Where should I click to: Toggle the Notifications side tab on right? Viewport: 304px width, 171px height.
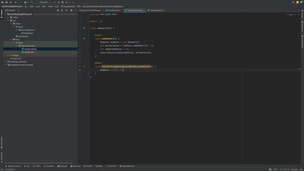click(302, 42)
